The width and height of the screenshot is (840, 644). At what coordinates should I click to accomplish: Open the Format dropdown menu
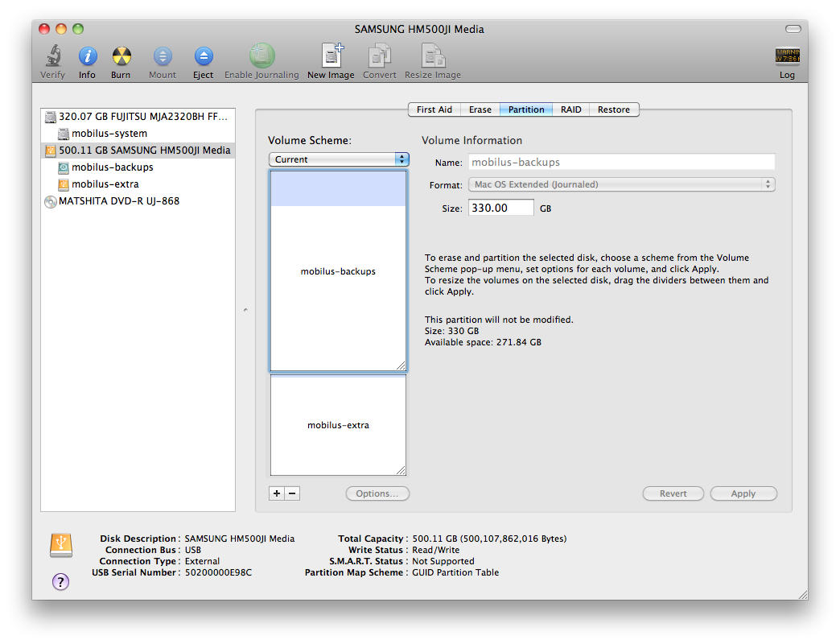tap(621, 184)
